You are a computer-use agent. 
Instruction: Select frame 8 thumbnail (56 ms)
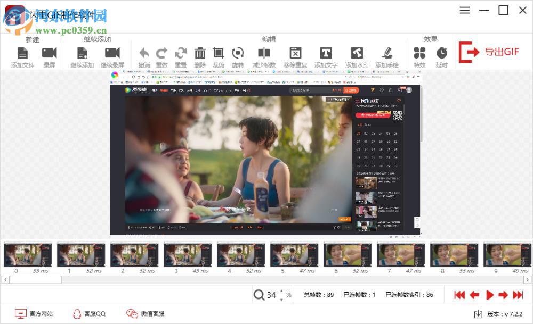(455, 255)
